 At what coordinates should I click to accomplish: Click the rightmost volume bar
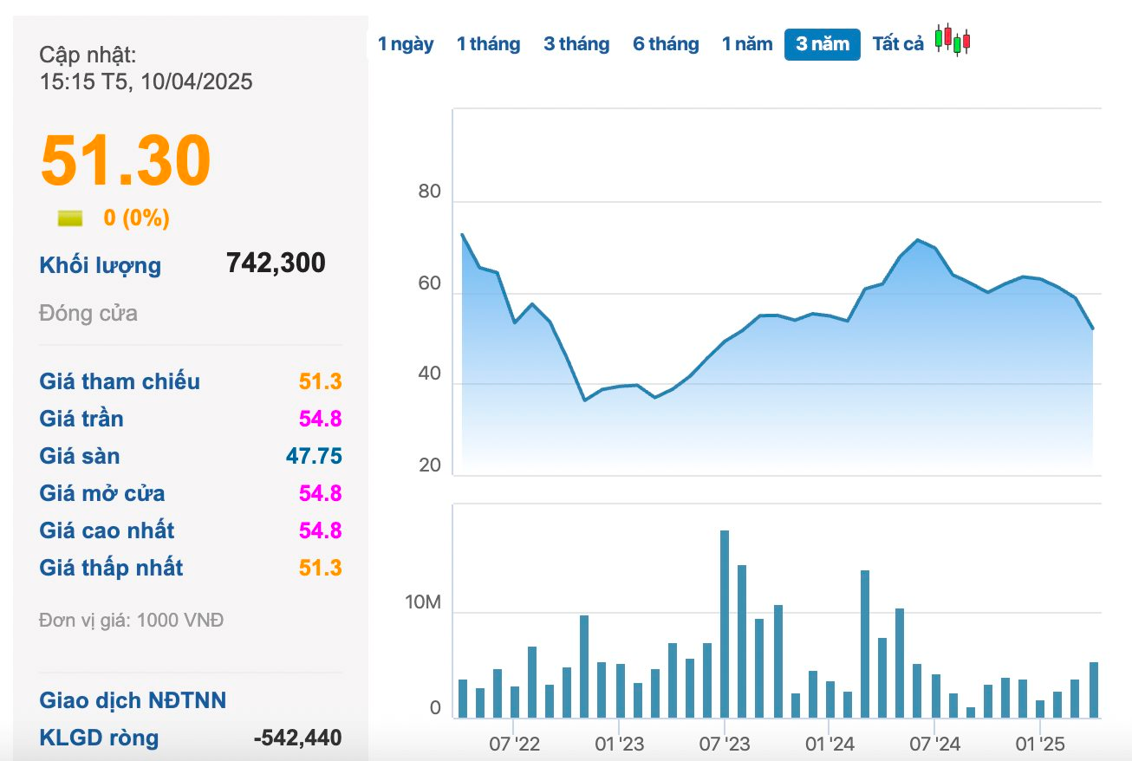pyautogui.click(x=1093, y=689)
